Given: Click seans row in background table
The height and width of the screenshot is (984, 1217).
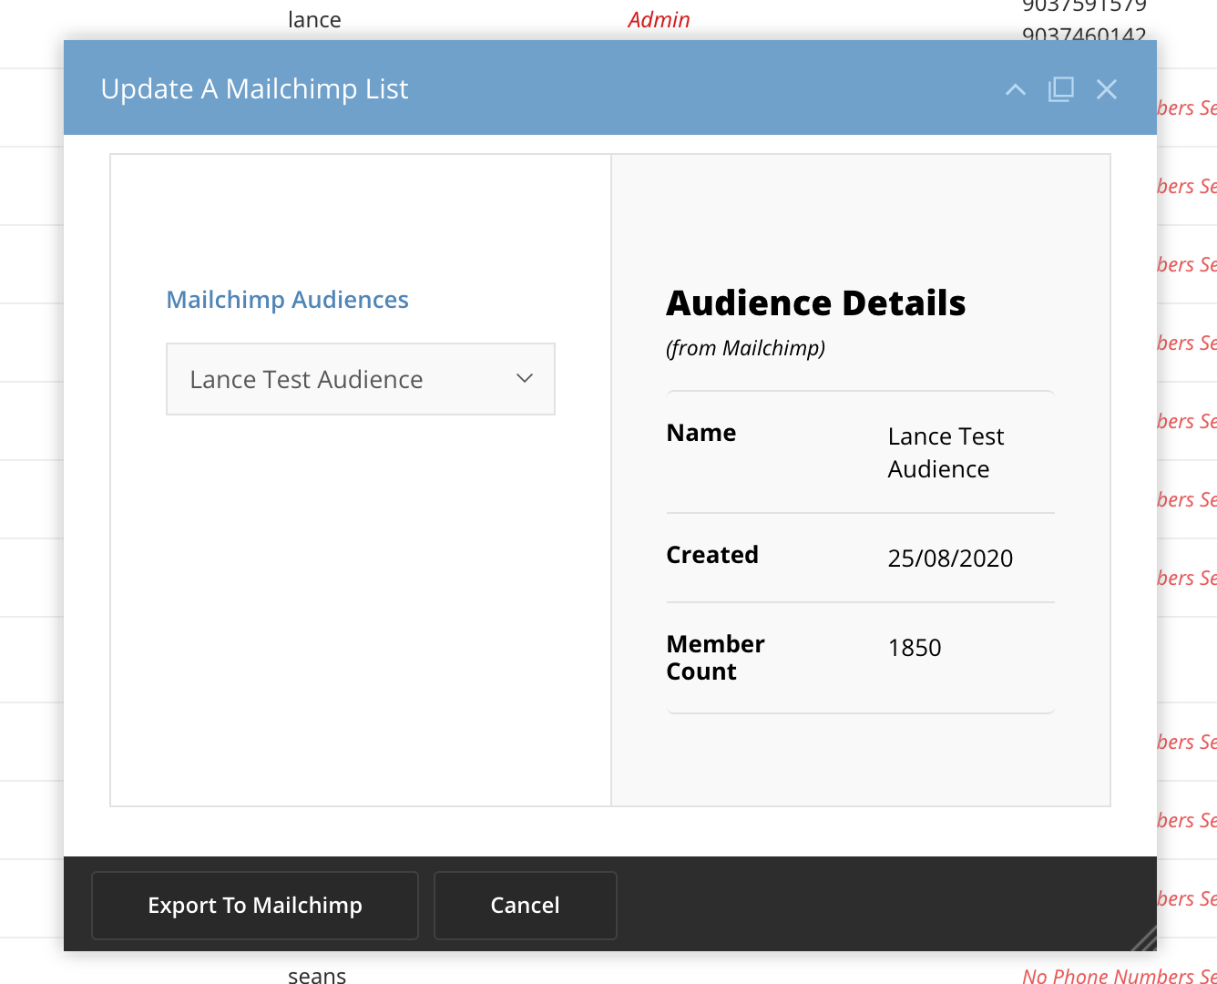Looking at the screenshot, I should tap(317, 976).
